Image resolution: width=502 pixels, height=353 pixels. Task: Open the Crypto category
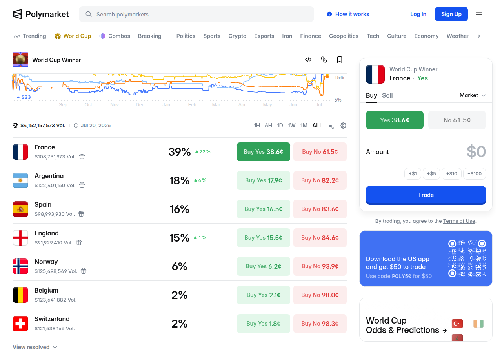coord(237,36)
